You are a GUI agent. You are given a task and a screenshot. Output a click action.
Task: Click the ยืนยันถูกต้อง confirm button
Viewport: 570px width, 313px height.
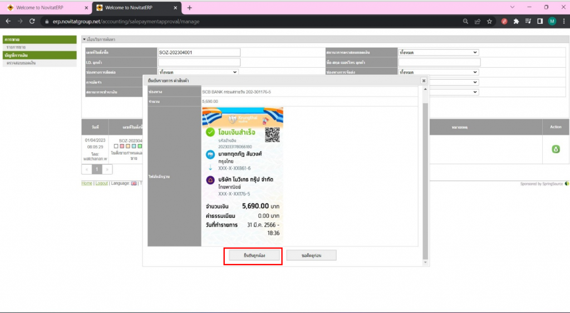tap(254, 256)
